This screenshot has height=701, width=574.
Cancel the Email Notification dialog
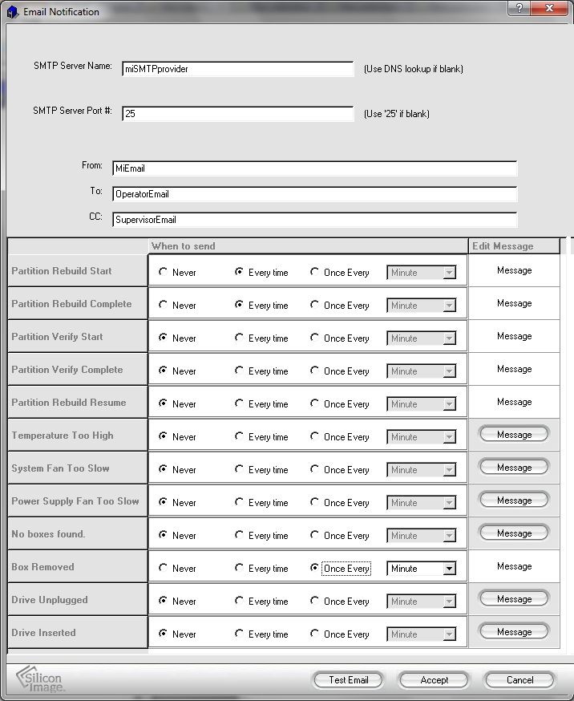point(519,679)
